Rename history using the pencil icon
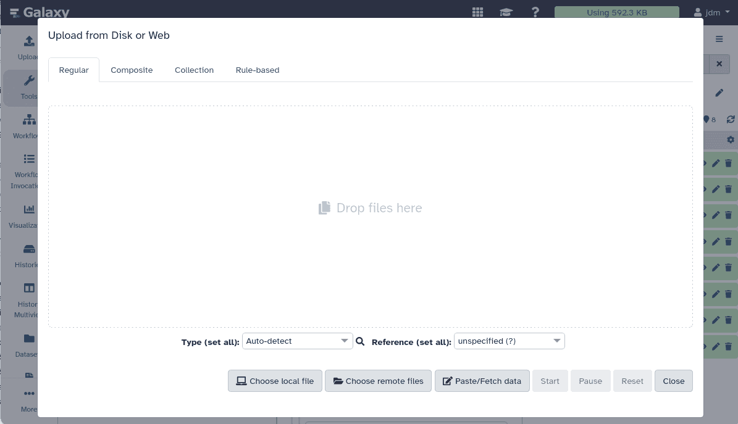Viewport: 738px width, 424px height. [719, 93]
